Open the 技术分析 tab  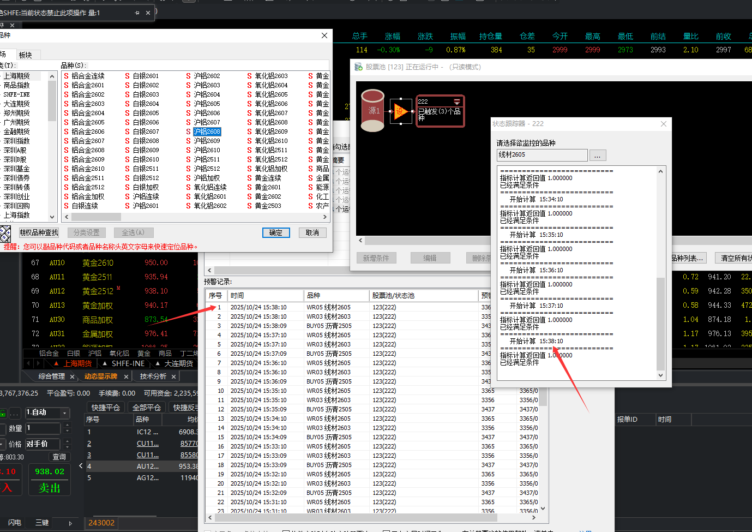click(153, 376)
